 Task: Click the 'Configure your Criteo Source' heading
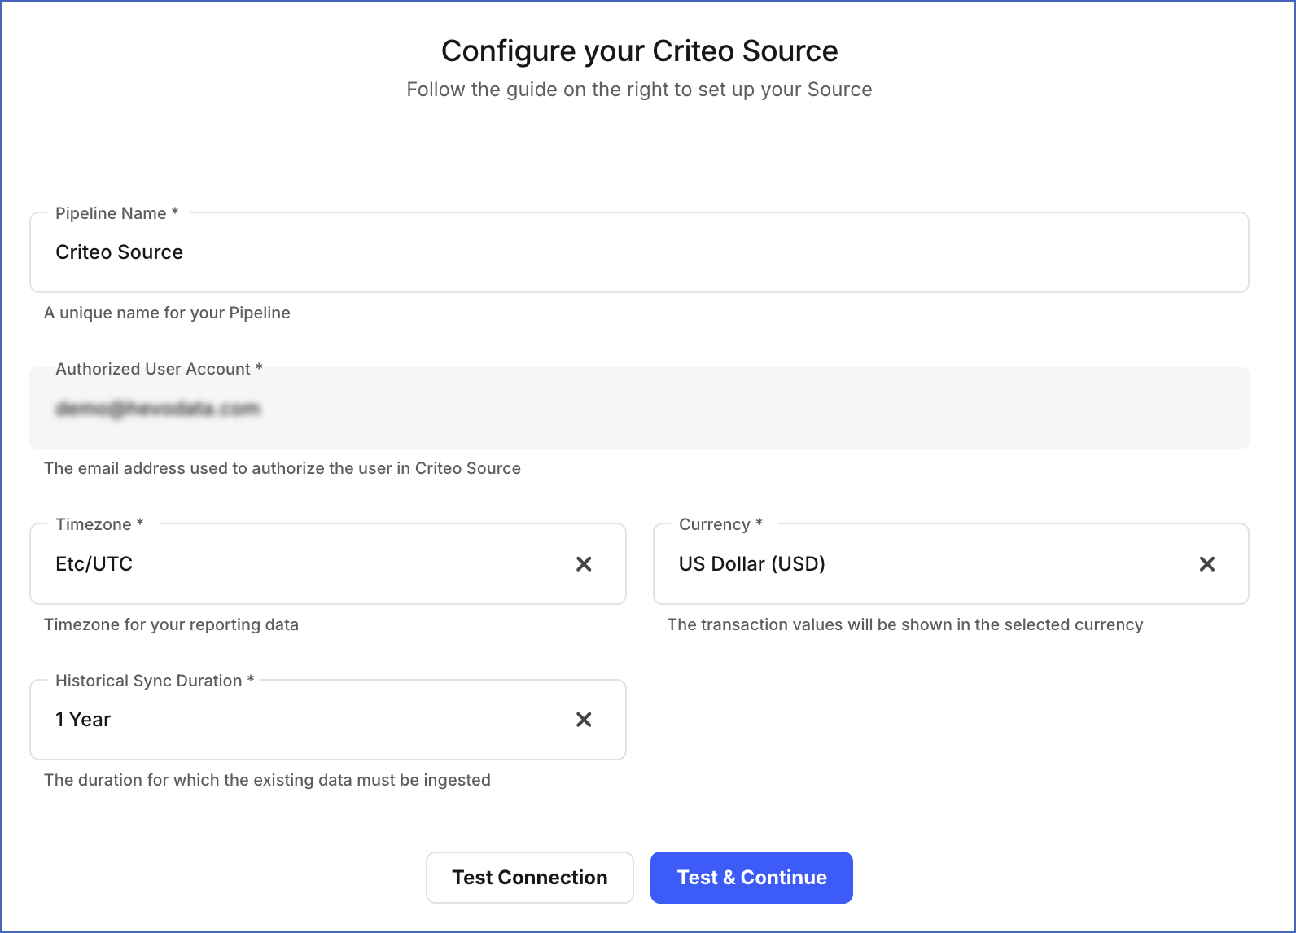pos(639,51)
